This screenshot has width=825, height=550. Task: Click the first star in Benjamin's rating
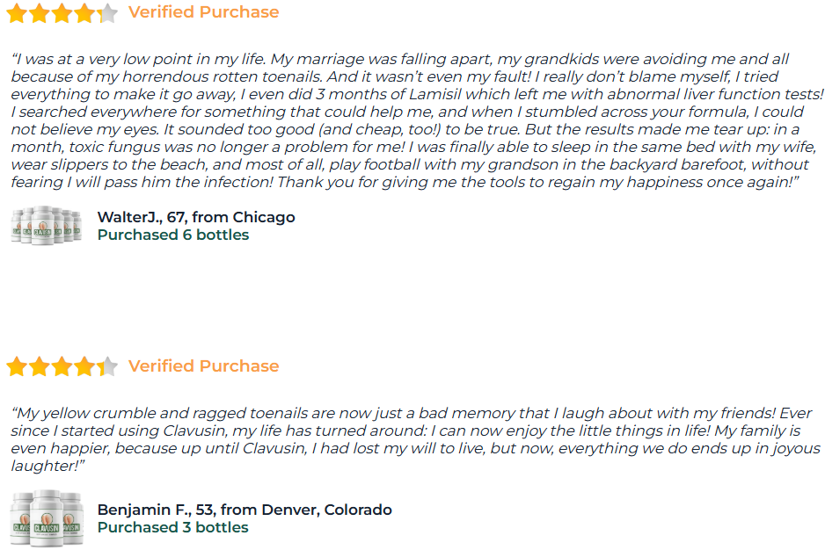[x=17, y=366]
